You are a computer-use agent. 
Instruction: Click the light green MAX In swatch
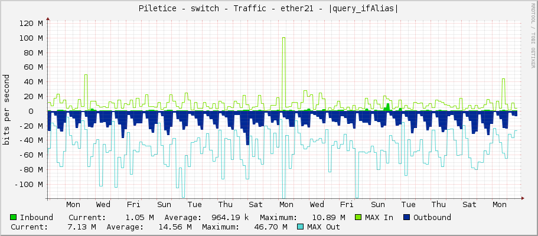point(358,218)
